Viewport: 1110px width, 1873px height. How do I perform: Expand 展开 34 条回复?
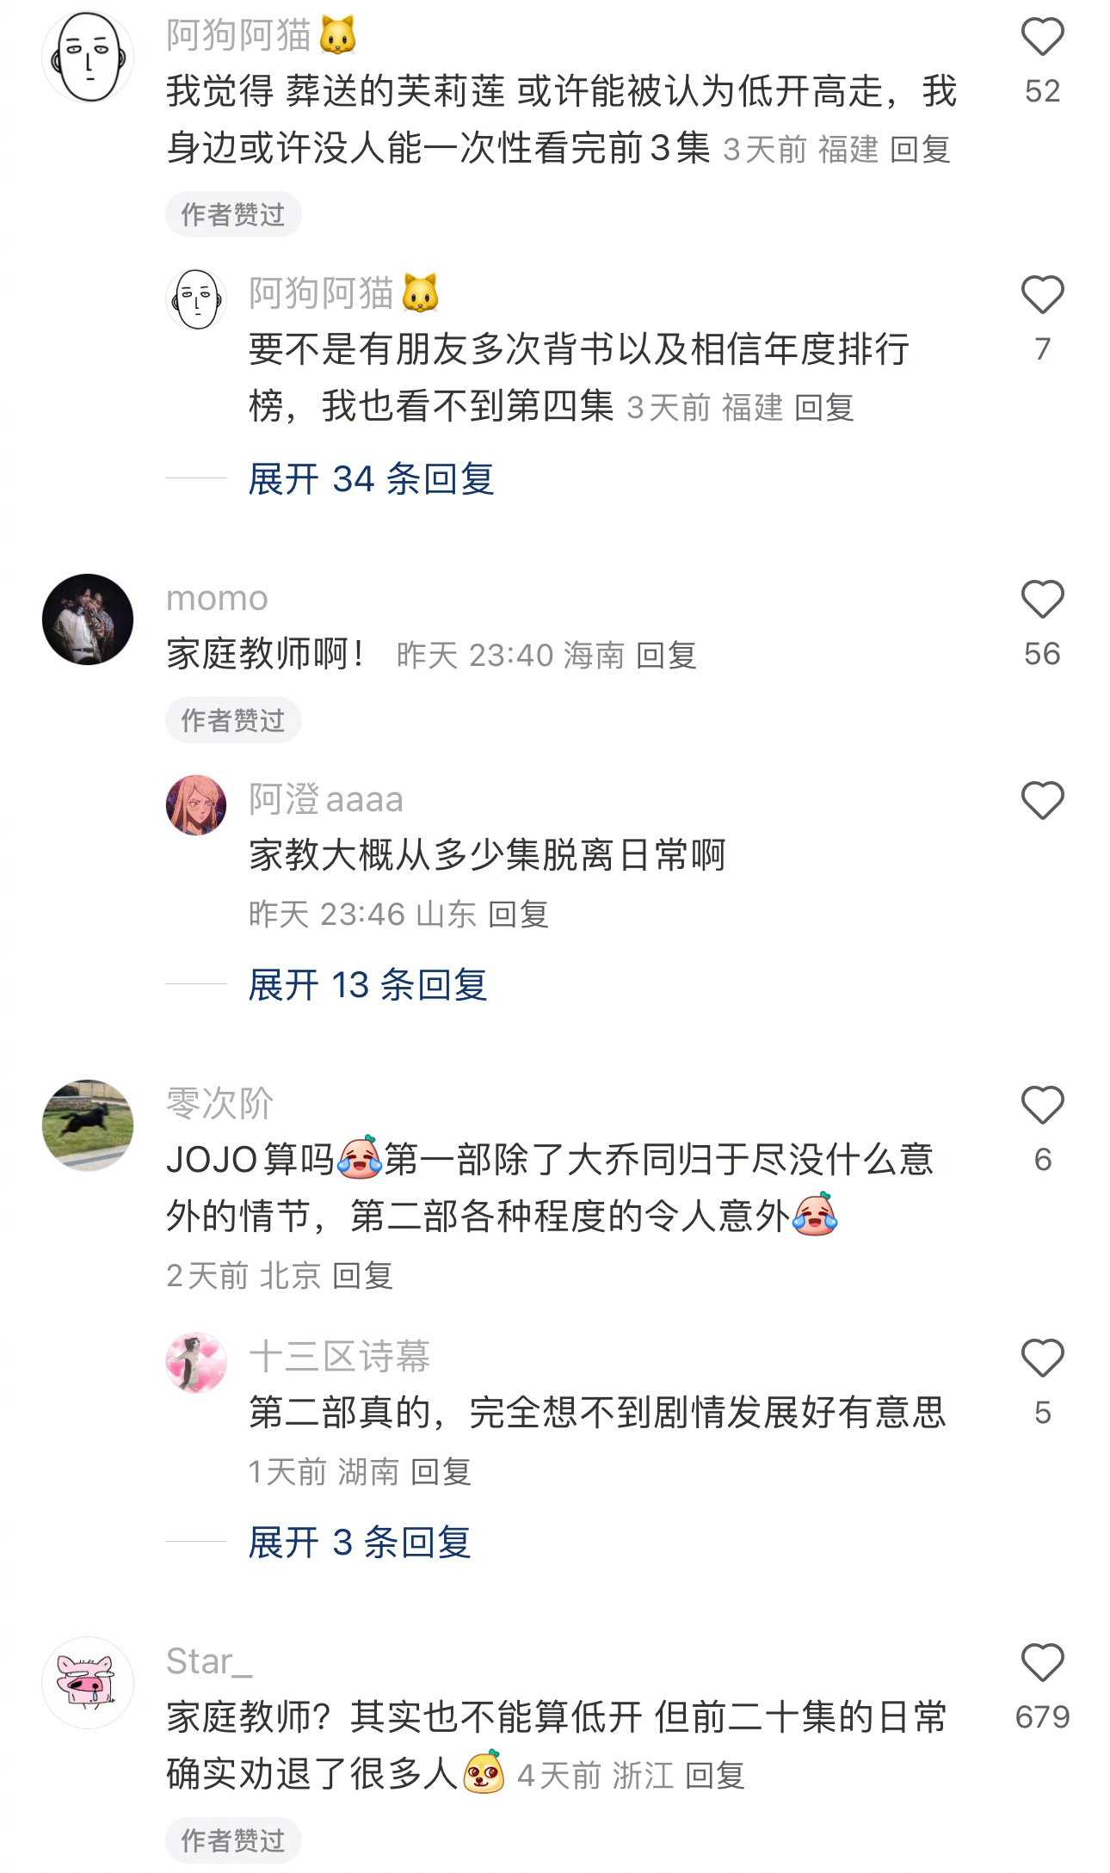[371, 478]
